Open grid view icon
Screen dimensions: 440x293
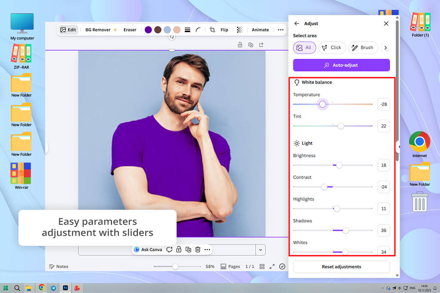coord(262,266)
